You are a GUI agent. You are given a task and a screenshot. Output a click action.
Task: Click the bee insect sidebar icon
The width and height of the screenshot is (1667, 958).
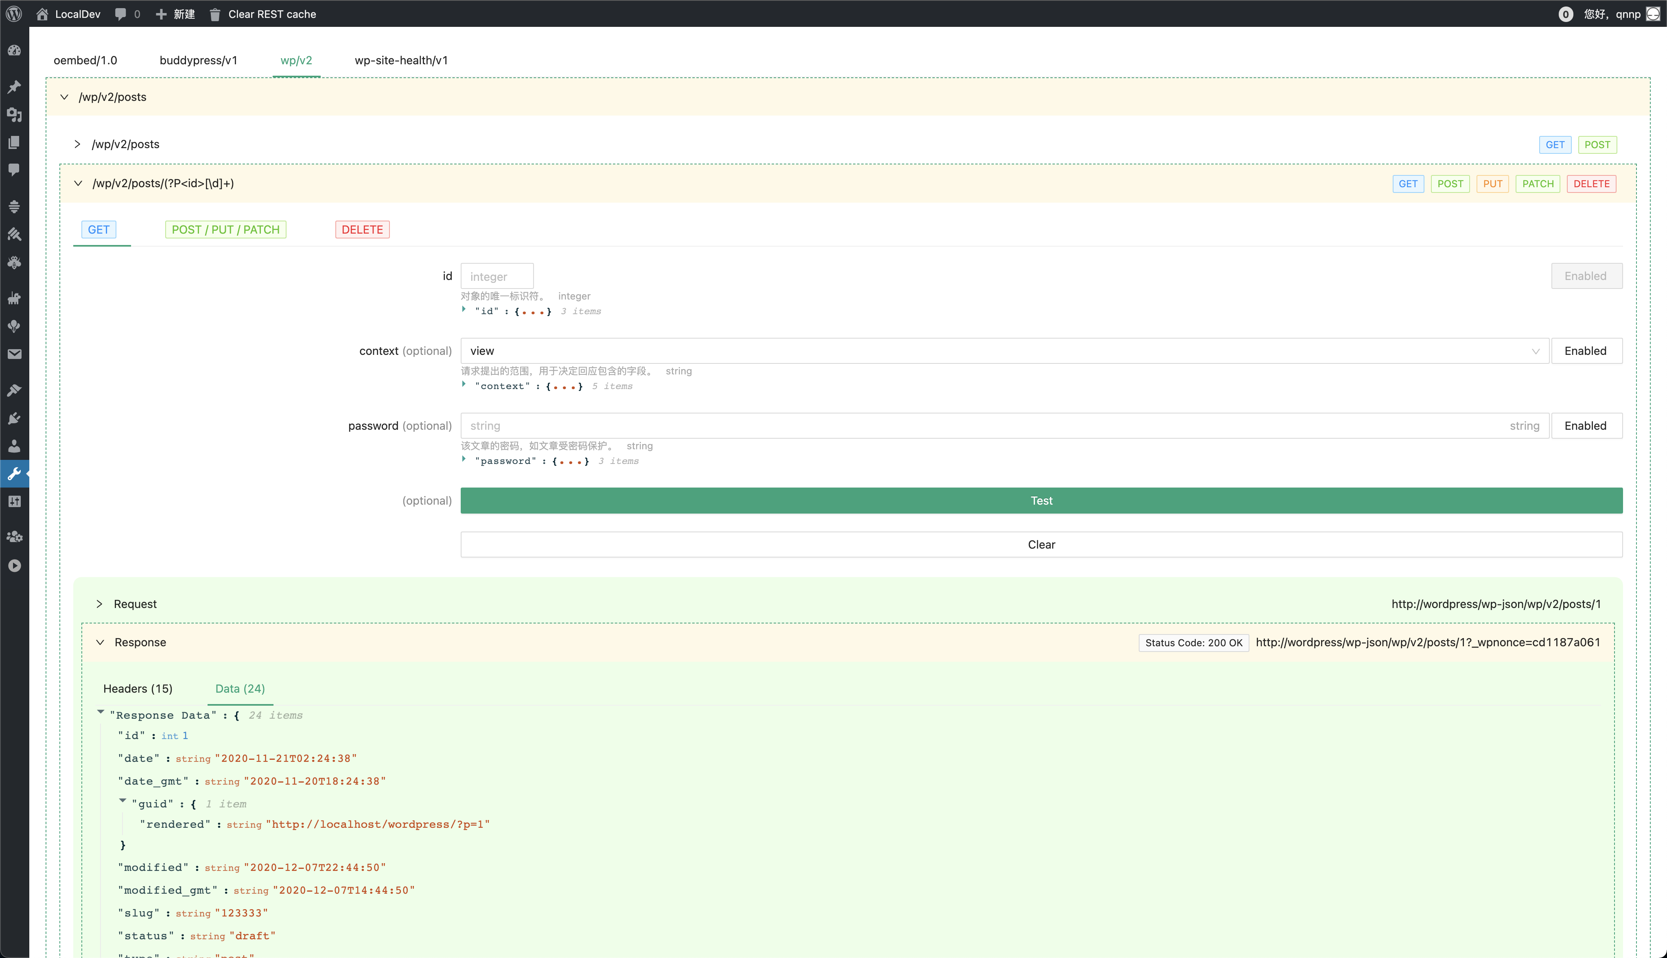point(14,262)
